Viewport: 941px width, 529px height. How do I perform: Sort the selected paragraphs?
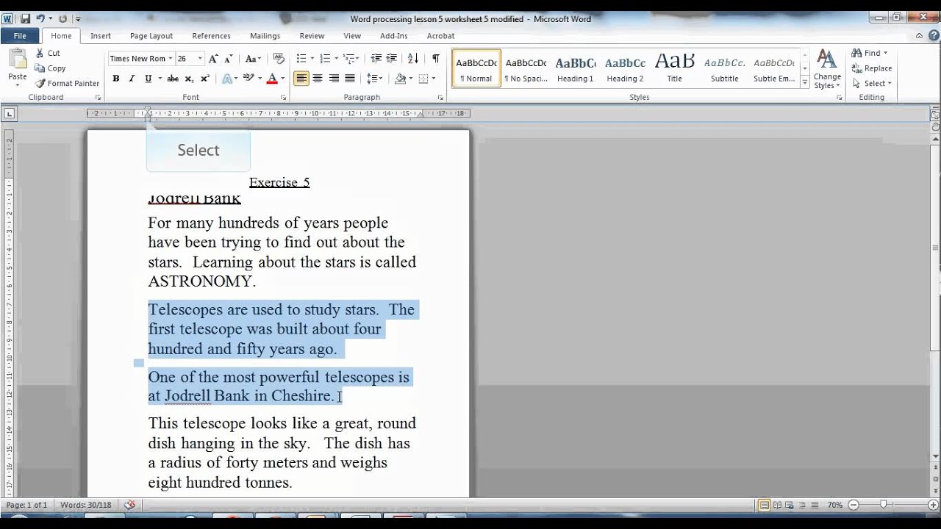point(413,59)
